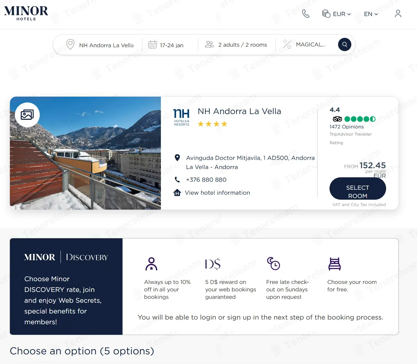Click the phone contact icon in header
Image resolution: width=417 pixels, height=364 pixels.
[306, 14]
